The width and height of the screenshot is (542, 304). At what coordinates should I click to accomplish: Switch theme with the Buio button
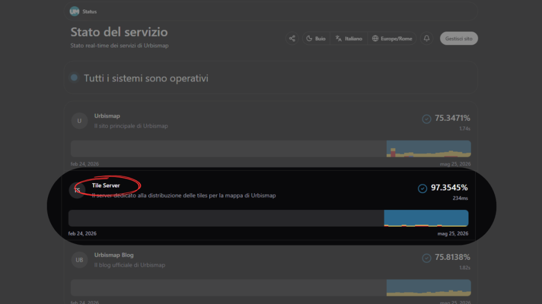(x=316, y=39)
